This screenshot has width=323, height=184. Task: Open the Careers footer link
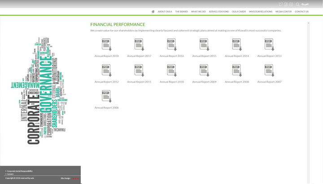(x=10, y=174)
